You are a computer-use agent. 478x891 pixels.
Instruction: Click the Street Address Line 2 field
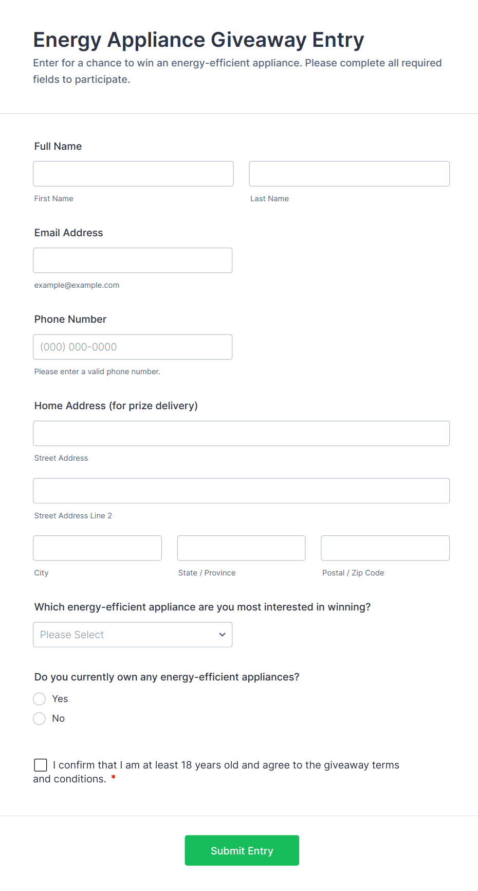click(241, 491)
